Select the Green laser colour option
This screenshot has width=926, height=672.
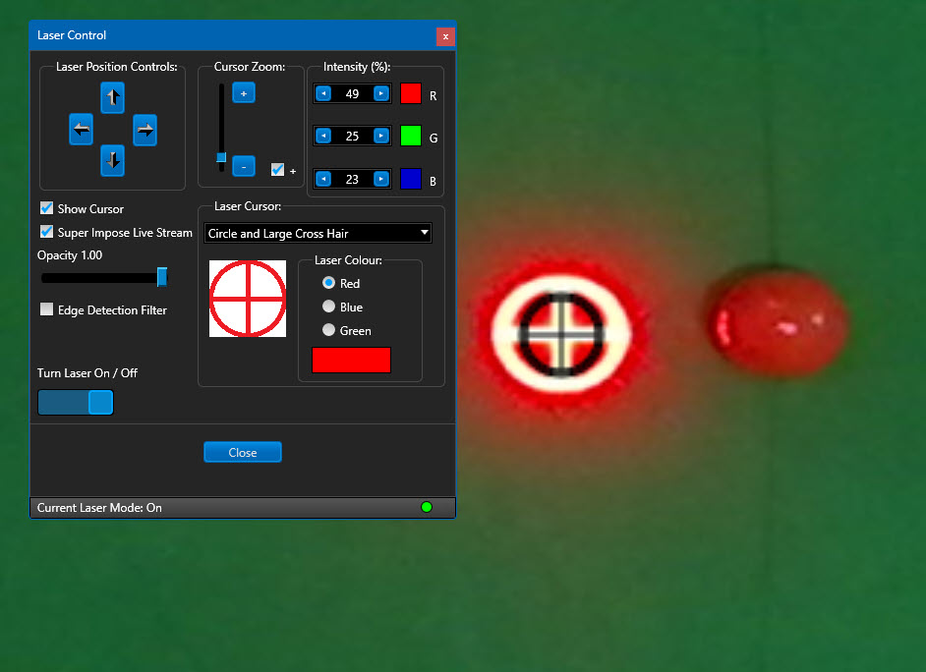[329, 330]
